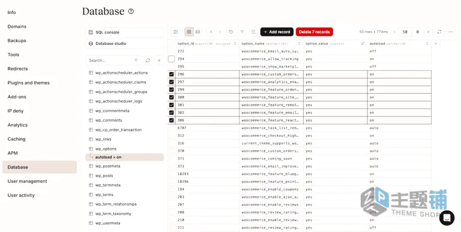Click the wp_links table icon
The height and width of the screenshot is (232, 461).
click(91, 139)
